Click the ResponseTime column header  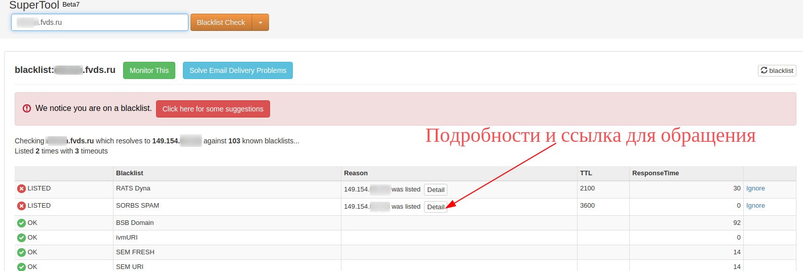[x=655, y=173]
